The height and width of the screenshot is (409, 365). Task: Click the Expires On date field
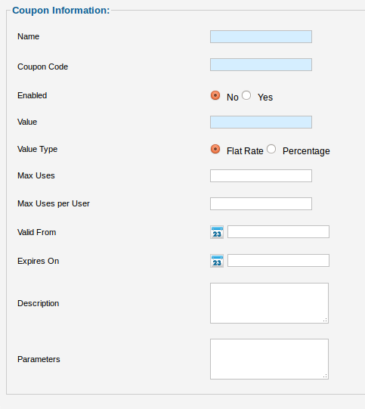pos(278,260)
